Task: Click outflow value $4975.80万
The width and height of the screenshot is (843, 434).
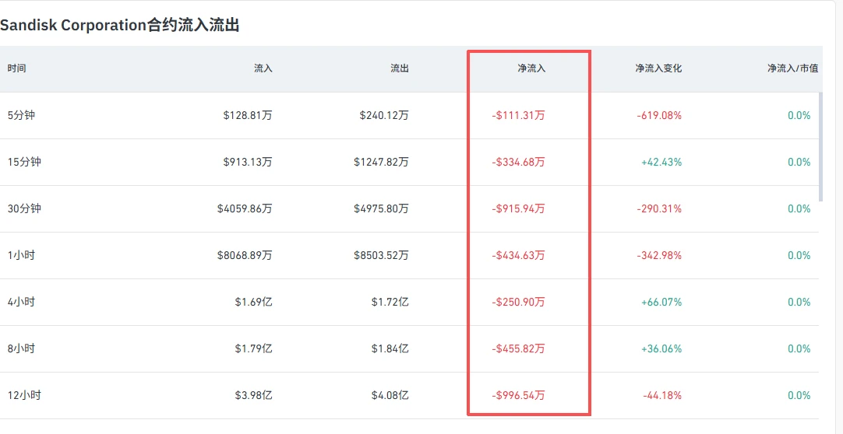Action: pyautogui.click(x=381, y=208)
